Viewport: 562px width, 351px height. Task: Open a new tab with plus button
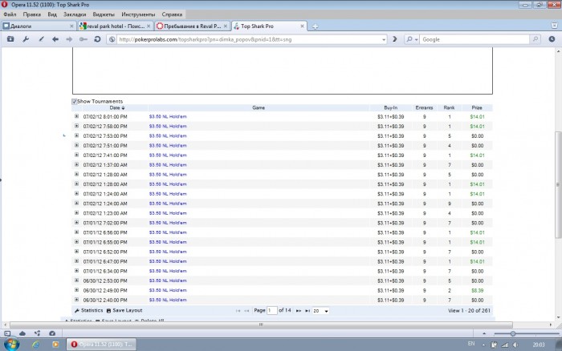pyautogui.click(x=315, y=26)
